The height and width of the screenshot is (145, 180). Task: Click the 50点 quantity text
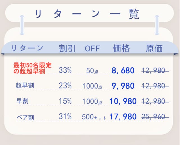point(92,71)
